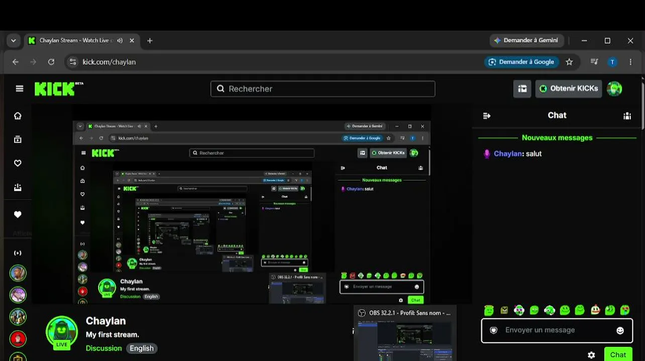Screen dimensions: 645x361
Task: Click the 'My first stream.' title text
Action: 113,334
